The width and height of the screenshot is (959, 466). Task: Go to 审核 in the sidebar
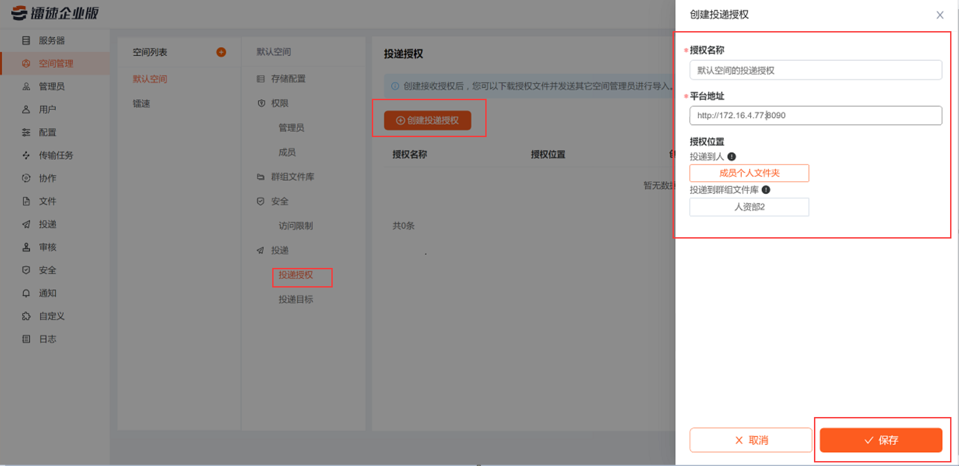click(x=47, y=247)
